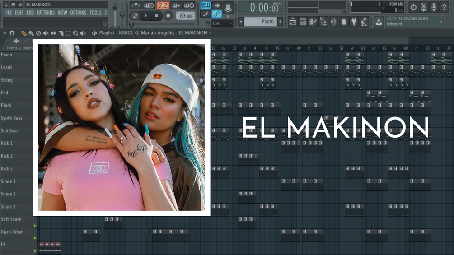
Task: Toggle wait for input before recording
Action: coord(149,5)
